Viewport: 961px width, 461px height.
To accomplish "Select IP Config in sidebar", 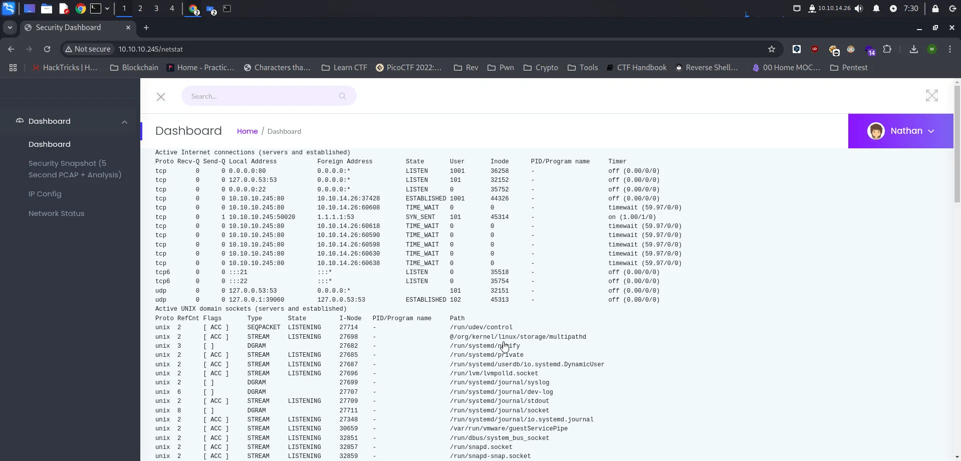I will pos(45,194).
